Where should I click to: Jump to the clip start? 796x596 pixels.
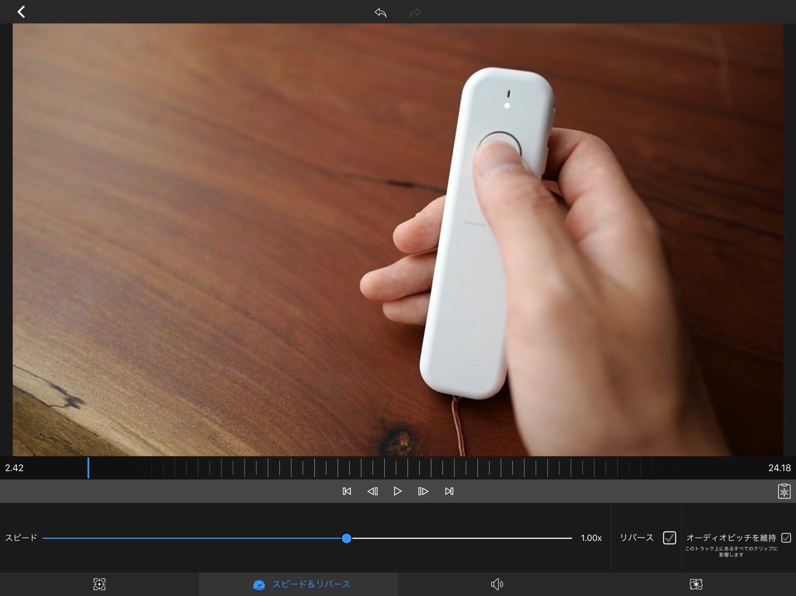point(347,492)
